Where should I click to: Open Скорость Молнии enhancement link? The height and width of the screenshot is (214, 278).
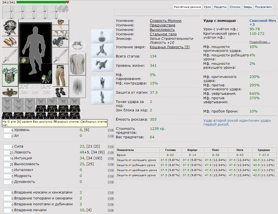166,20
